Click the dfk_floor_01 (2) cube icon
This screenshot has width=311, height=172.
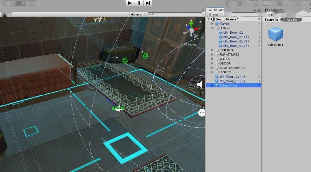(220, 41)
